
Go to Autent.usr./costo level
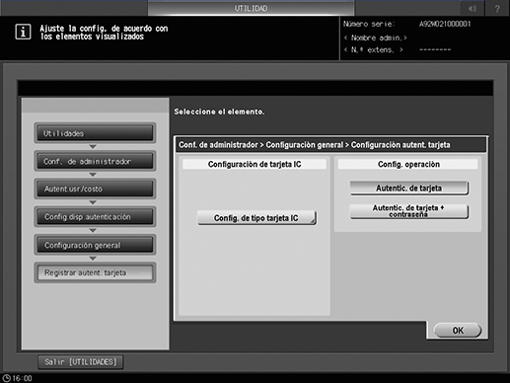point(95,190)
